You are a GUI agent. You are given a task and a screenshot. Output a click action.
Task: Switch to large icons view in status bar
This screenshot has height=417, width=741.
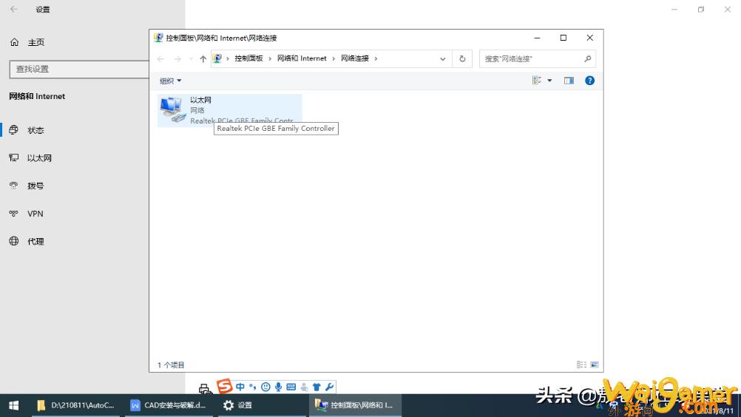click(595, 365)
